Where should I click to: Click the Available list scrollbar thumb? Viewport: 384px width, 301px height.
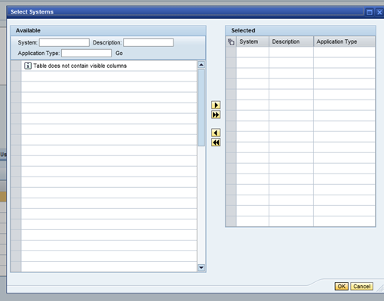point(201,108)
